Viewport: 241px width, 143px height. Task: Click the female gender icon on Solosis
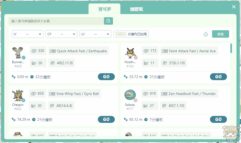click(135, 100)
